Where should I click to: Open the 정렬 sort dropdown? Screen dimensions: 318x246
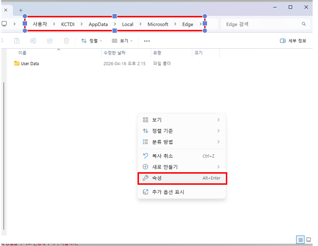click(92, 41)
